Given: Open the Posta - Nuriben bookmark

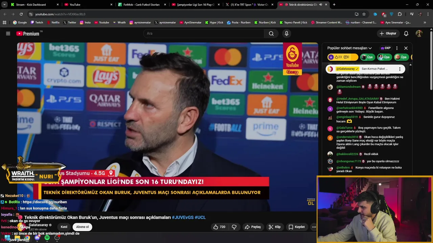Looking at the screenshot, I should pos(238,23).
